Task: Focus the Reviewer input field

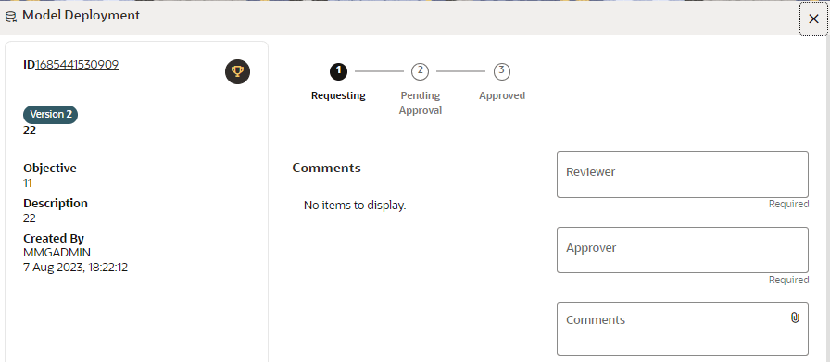Action: pyautogui.click(x=683, y=175)
